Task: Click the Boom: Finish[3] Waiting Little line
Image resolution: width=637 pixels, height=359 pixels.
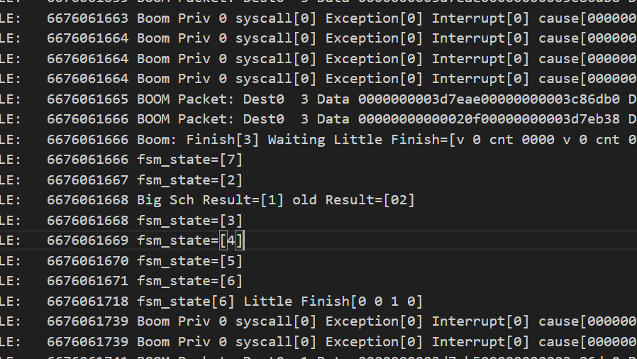Action: 318,139
